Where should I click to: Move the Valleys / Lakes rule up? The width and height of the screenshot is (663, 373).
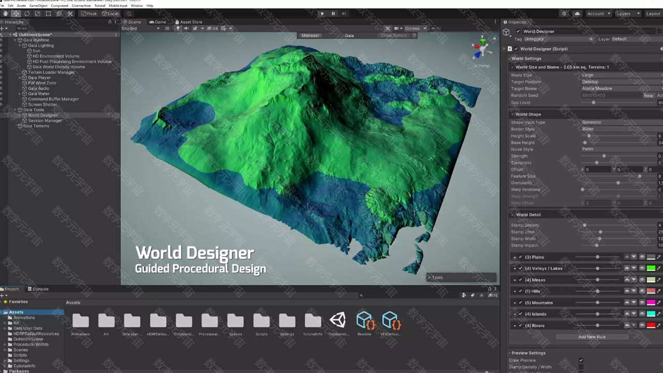pyautogui.click(x=627, y=268)
